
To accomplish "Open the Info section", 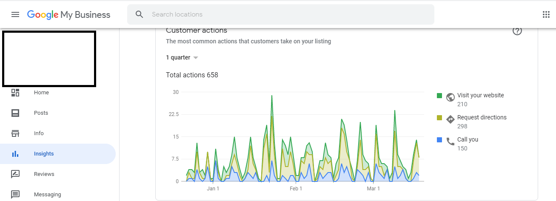I will (39, 133).
